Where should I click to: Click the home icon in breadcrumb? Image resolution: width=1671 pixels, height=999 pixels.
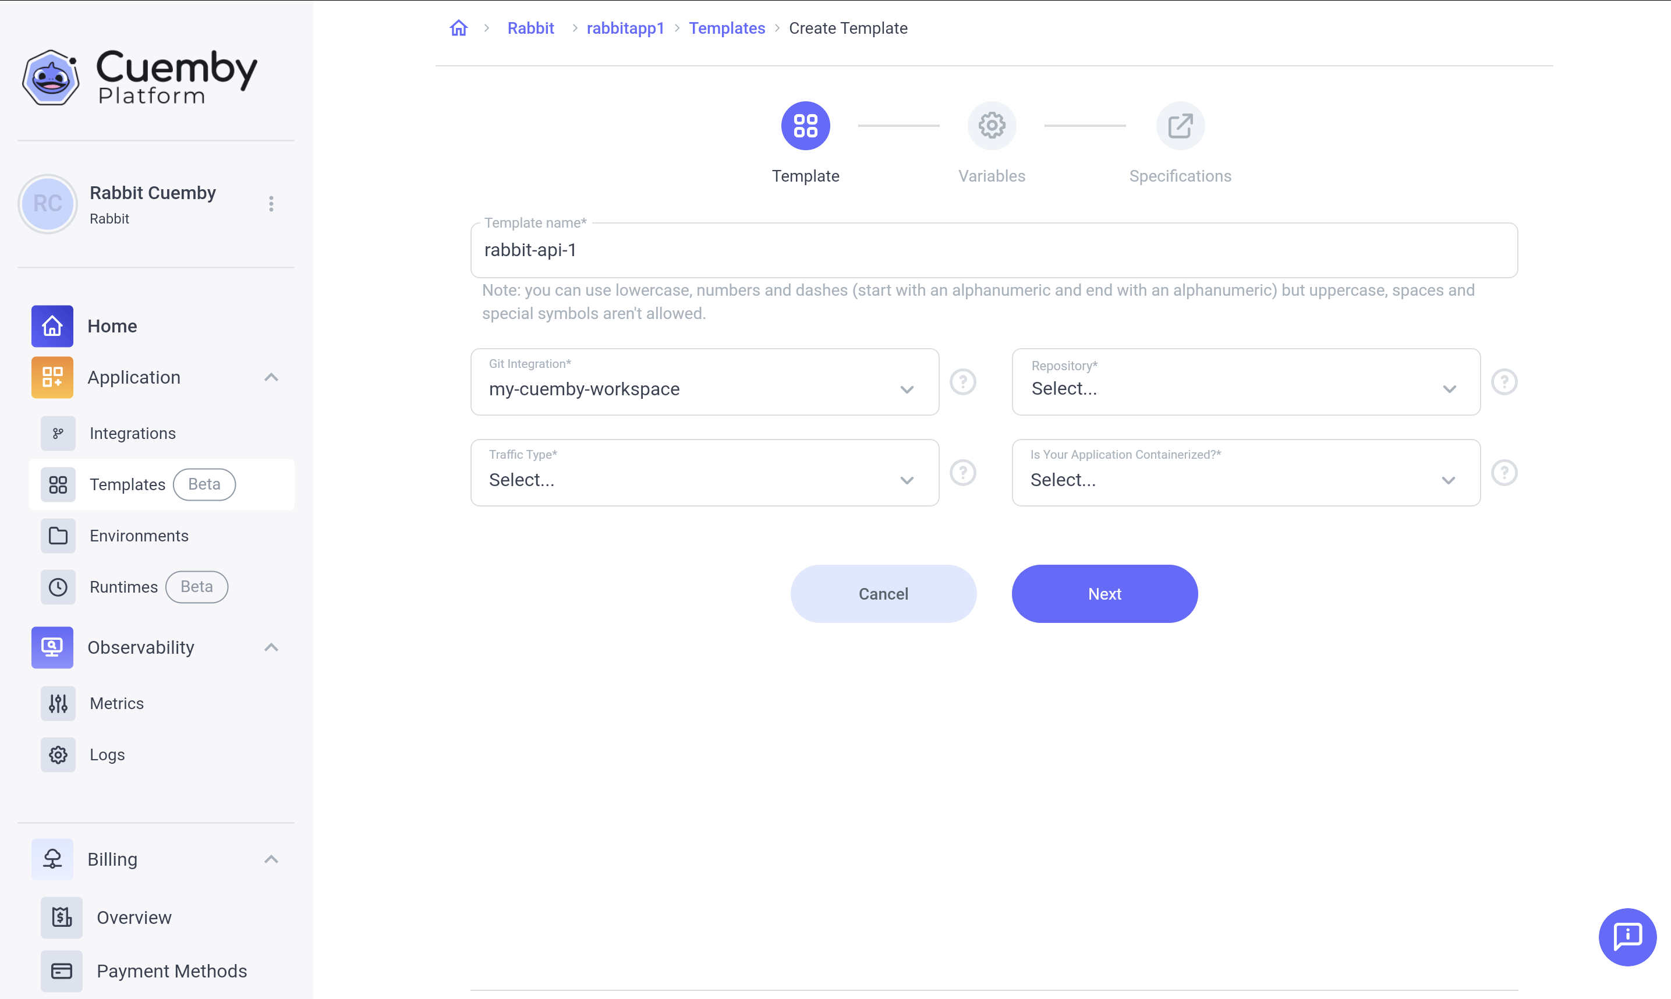458,29
